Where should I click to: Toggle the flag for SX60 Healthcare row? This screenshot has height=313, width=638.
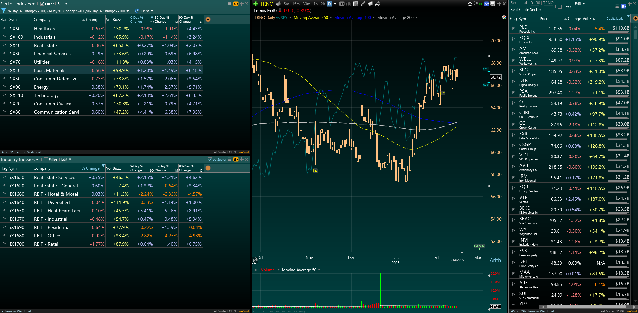[4, 28]
